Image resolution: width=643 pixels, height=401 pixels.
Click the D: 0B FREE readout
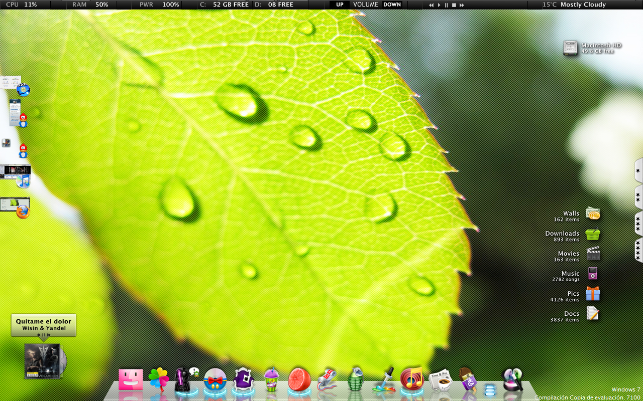coord(274,5)
